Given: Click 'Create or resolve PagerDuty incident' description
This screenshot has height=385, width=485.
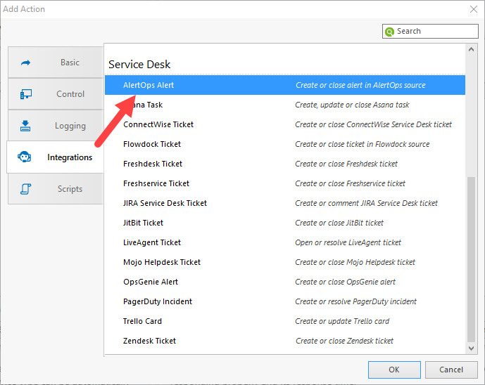Looking at the screenshot, I should coord(355,301).
